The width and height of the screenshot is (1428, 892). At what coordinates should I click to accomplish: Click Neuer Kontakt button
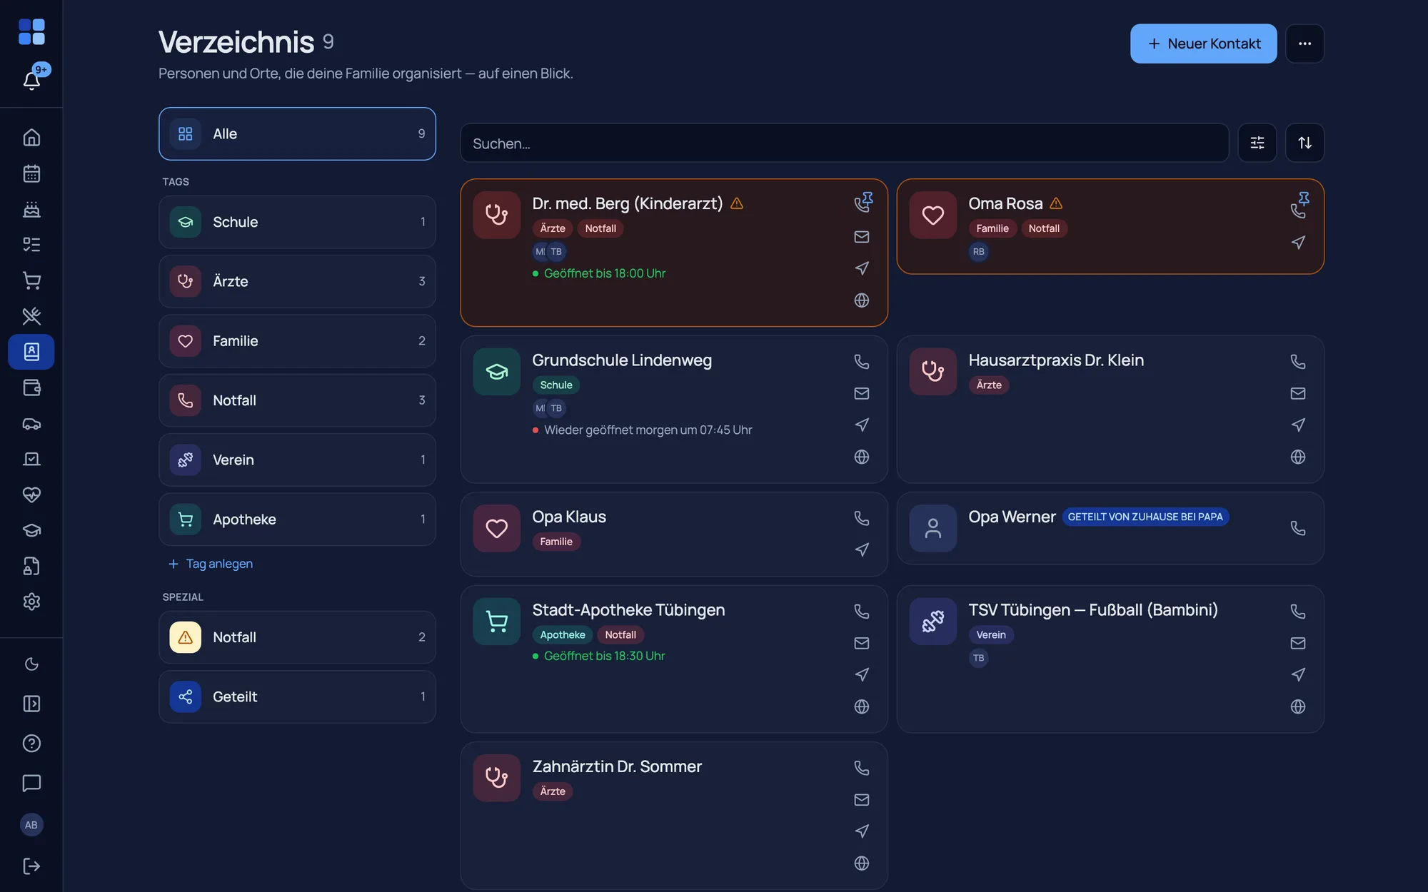pyautogui.click(x=1203, y=44)
